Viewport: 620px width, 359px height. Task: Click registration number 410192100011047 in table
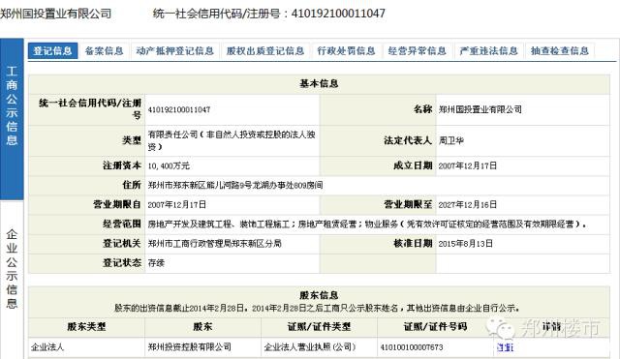(x=179, y=109)
